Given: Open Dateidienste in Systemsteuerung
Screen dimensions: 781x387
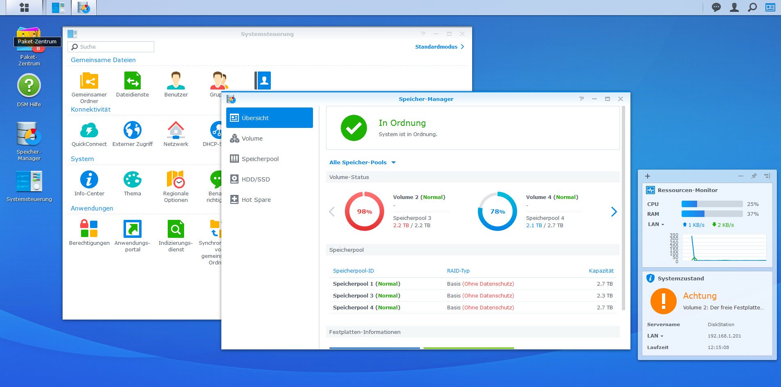Looking at the screenshot, I should [x=133, y=85].
